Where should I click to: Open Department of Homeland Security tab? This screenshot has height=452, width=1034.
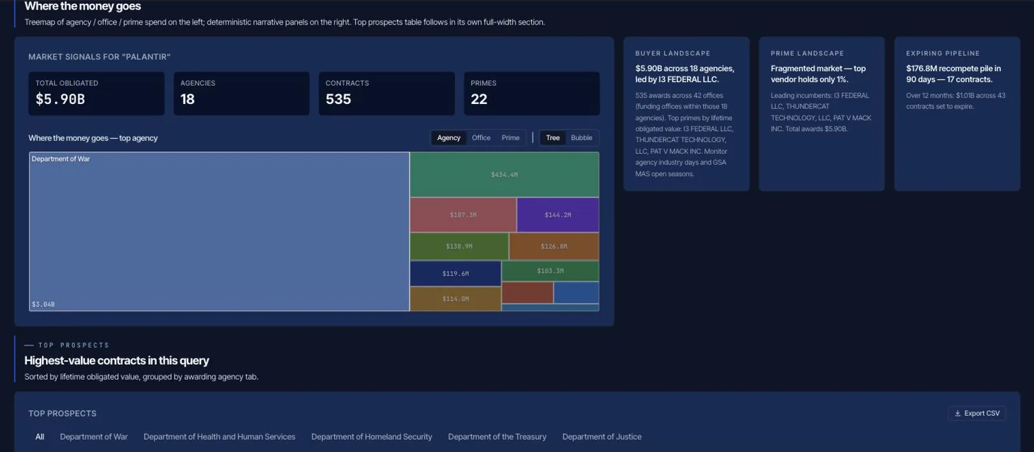coord(372,437)
